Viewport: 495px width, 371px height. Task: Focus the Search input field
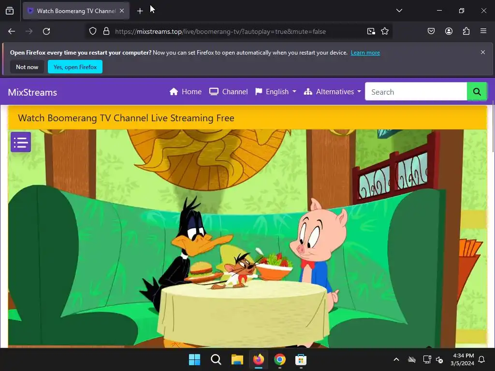click(416, 92)
